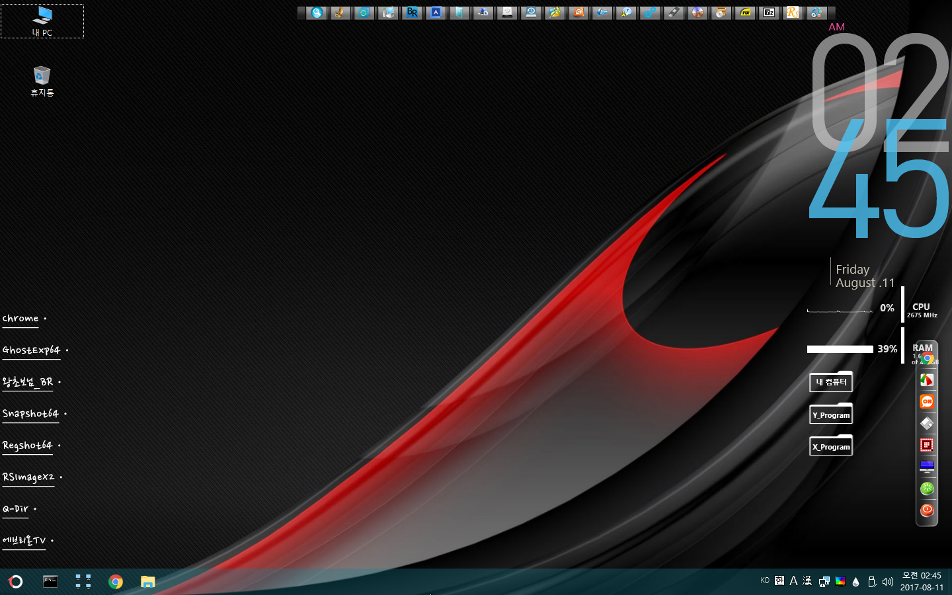952x595 pixels.
Task: Launch RSImageX2 from the launcher list
Action: tap(28, 477)
